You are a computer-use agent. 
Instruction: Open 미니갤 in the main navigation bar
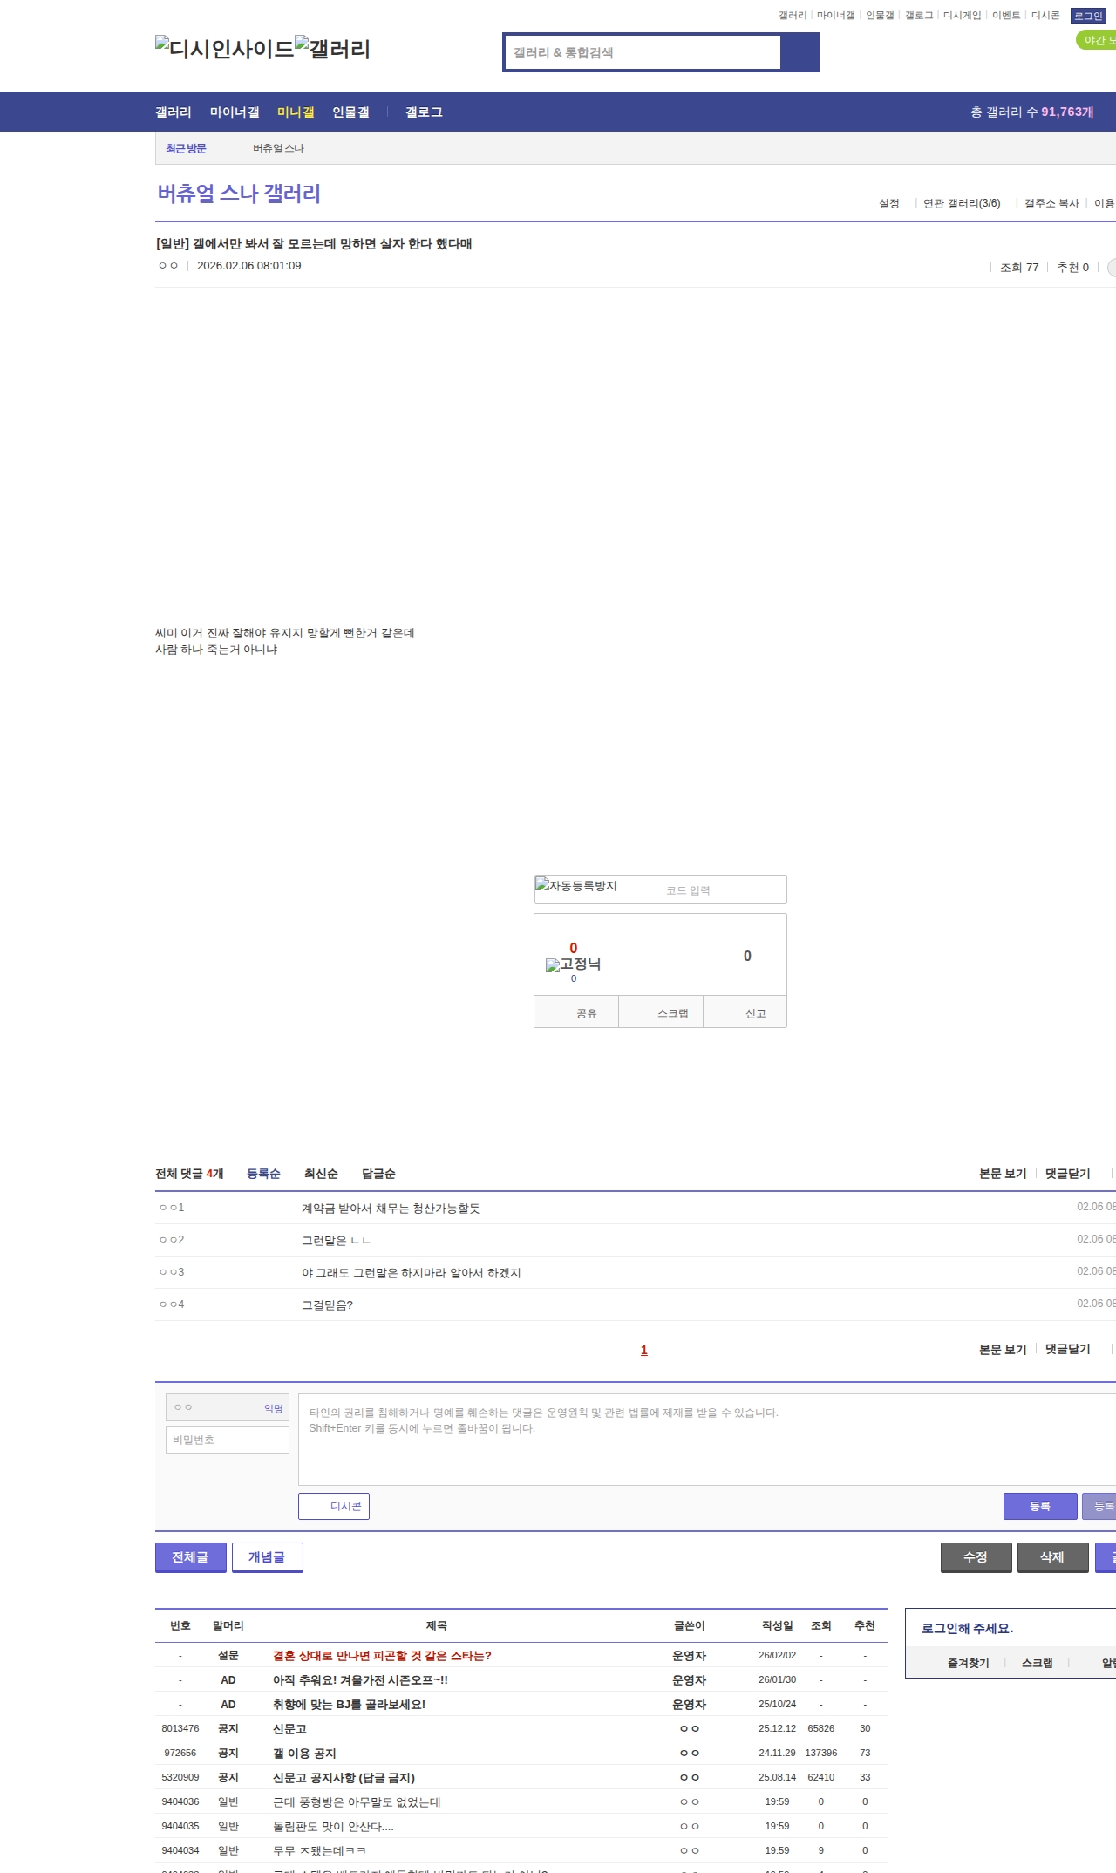(296, 112)
